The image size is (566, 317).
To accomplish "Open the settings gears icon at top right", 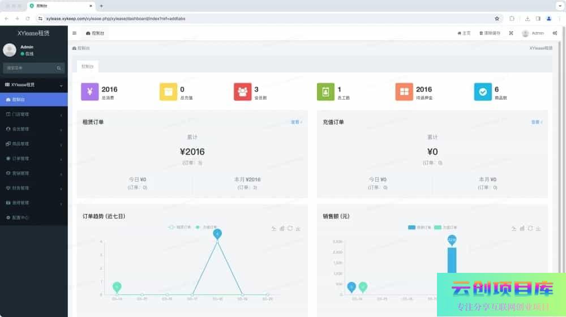I will [555, 33].
